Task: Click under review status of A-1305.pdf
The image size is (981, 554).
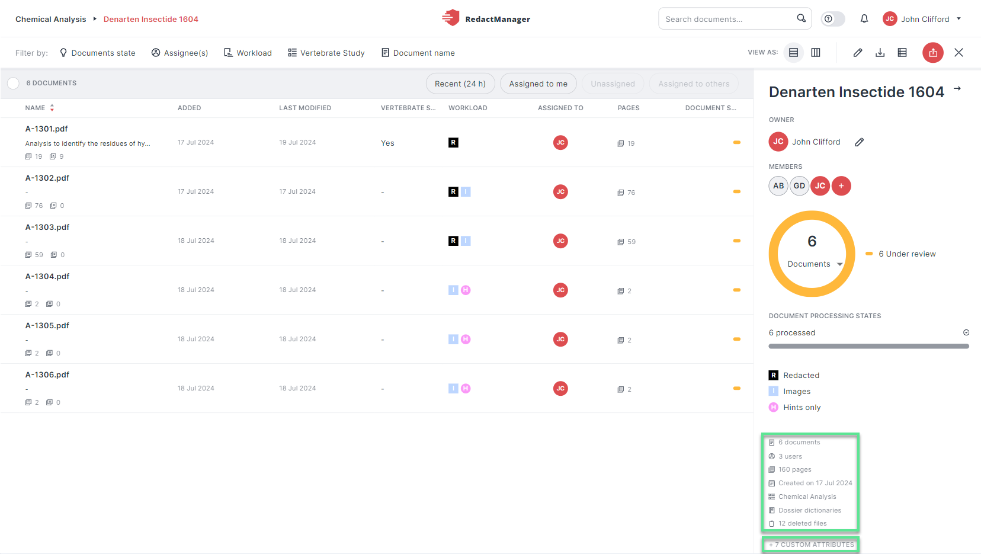Action: (x=737, y=339)
